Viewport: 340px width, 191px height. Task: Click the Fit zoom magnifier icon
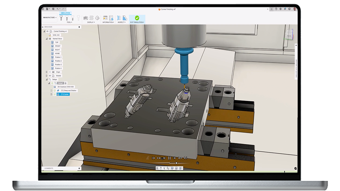click(x=168, y=168)
